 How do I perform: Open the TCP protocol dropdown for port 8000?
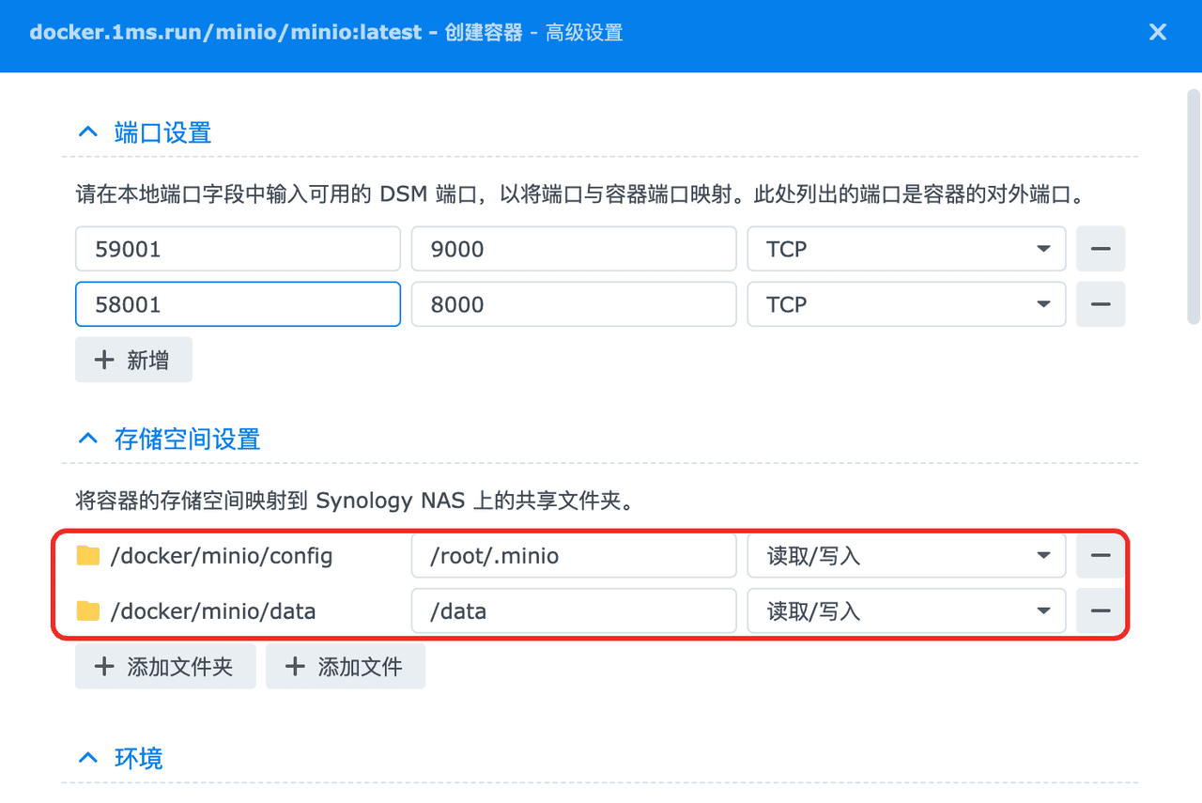tap(1042, 304)
